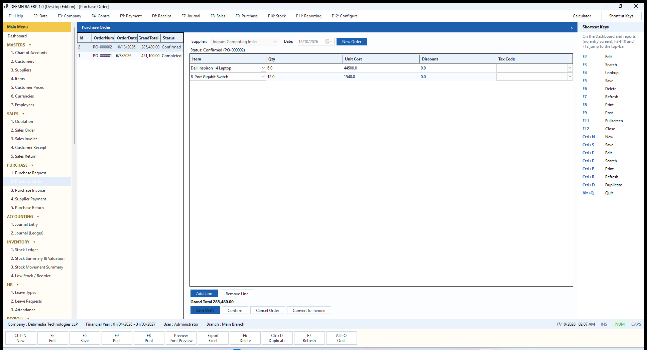Expand item dropdown for 8-Port Gigabit Switch

(263, 77)
